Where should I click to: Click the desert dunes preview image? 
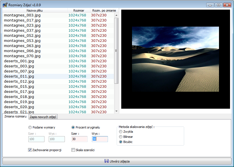pos(175,59)
